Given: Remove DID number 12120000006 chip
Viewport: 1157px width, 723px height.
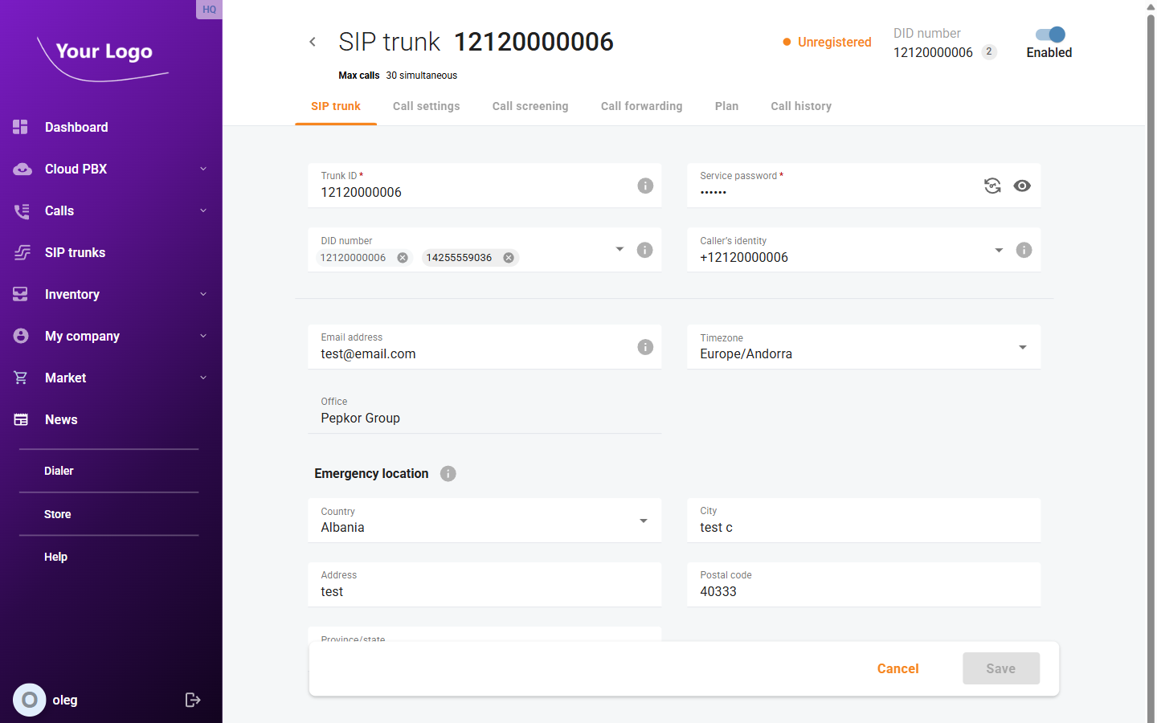Looking at the screenshot, I should pos(403,258).
